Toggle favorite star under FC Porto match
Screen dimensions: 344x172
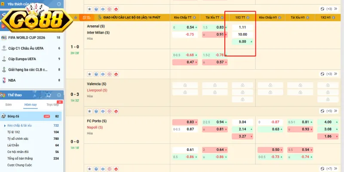tap(89, 168)
